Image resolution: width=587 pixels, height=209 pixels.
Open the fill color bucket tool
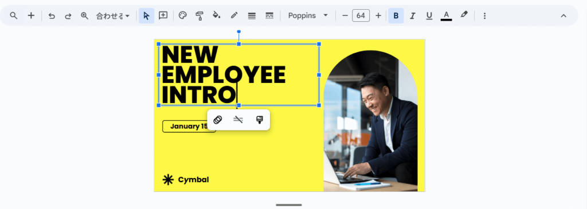point(216,15)
